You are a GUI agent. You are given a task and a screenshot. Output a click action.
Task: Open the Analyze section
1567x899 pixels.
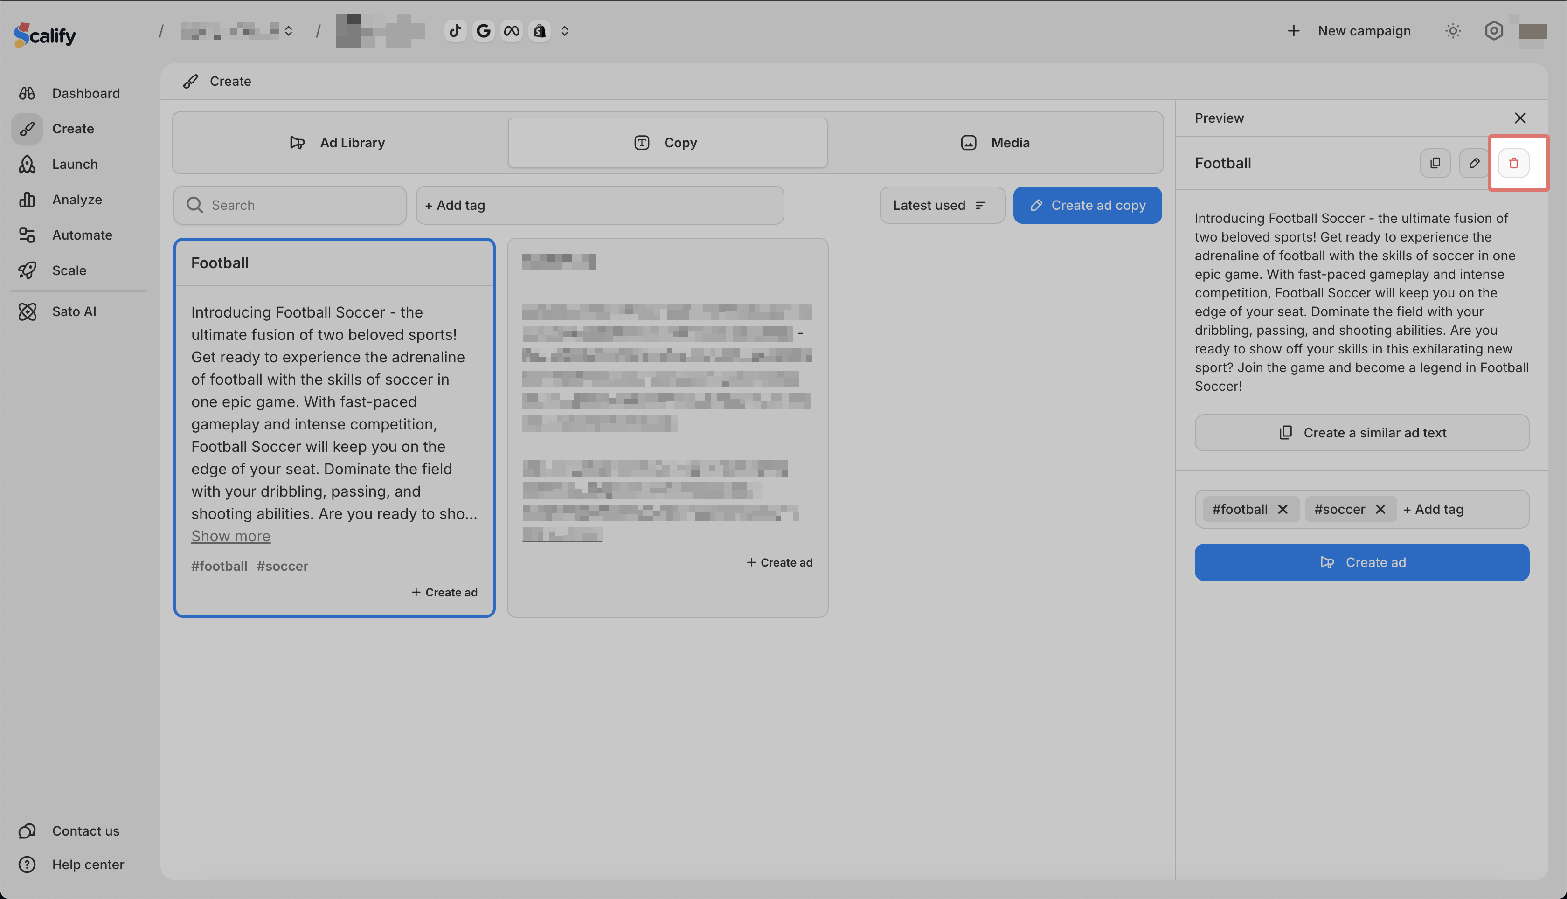pyautogui.click(x=76, y=200)
